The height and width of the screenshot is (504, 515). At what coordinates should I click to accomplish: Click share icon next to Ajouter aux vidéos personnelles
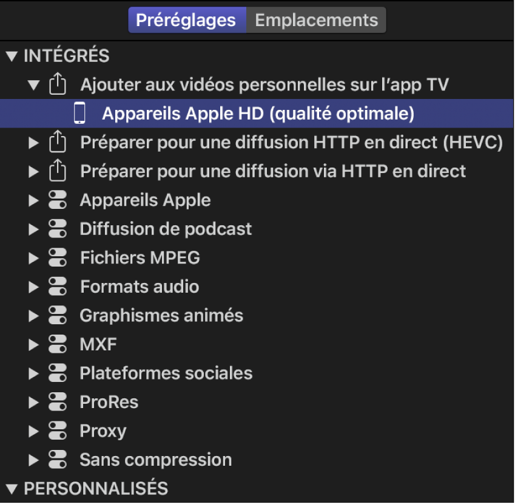pyautogui.click(x=56, y=85)
